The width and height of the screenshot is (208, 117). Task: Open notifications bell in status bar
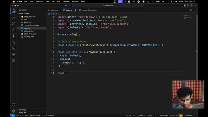[x=195, y=116]
